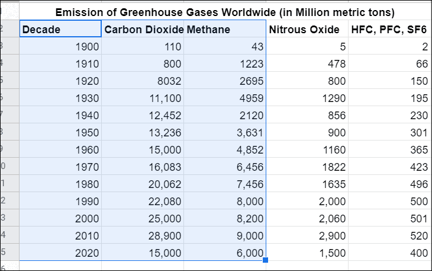Select the cell with decade 1940
Image resolution: width=432 pixels, height=271 pixels.
pos(60,115)
